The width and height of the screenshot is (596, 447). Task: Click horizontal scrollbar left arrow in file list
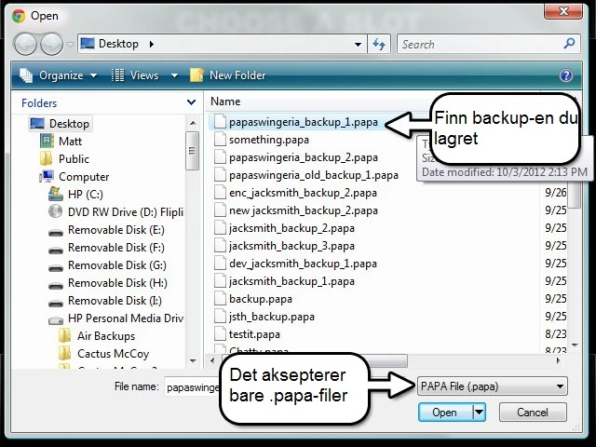point(212,360)
